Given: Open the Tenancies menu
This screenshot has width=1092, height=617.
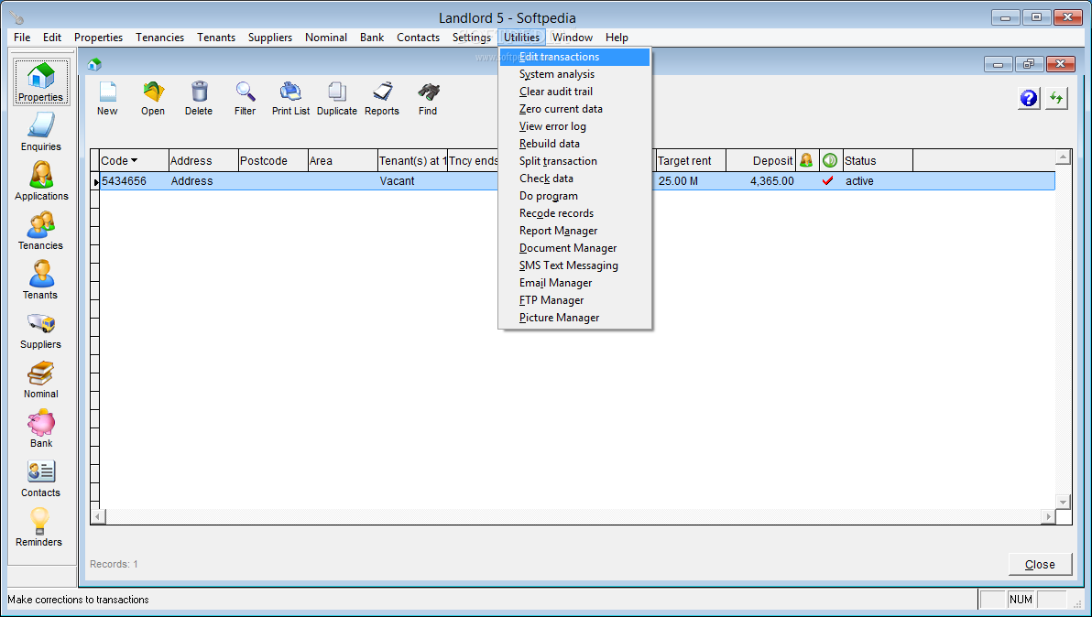Looking at the screenshot, I should coord(159,38).
